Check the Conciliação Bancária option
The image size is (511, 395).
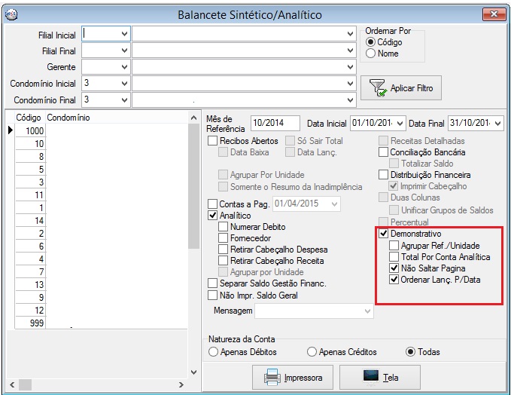click(384, 152)
